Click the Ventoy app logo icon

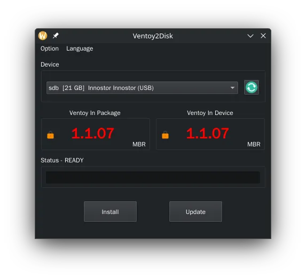coord(43,36)
